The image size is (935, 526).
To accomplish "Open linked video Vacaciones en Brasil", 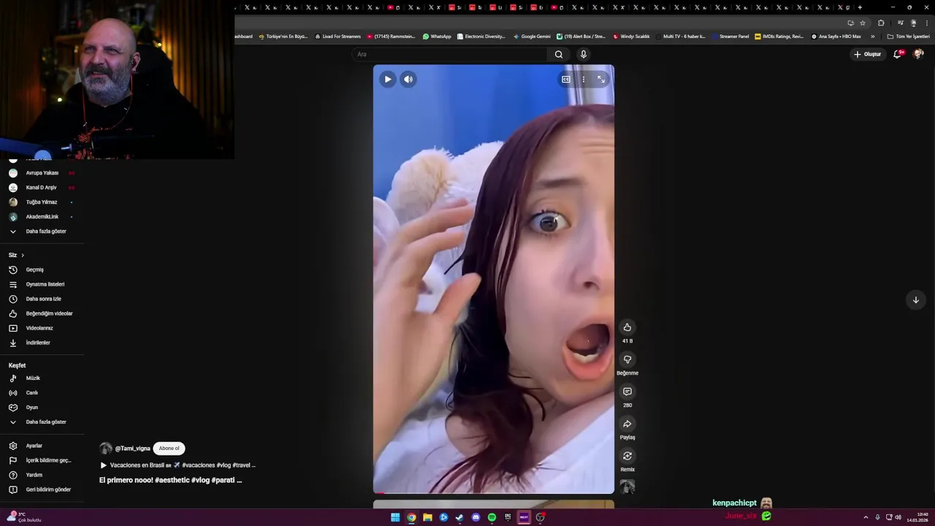I will (x=178, y=465).
